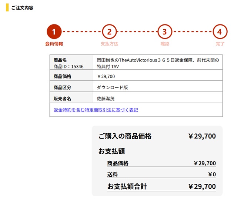Viewport: 234px width, 200px height.
Task: Click the 送料 ¥0 amount
Action: click(x=212, y=174)
